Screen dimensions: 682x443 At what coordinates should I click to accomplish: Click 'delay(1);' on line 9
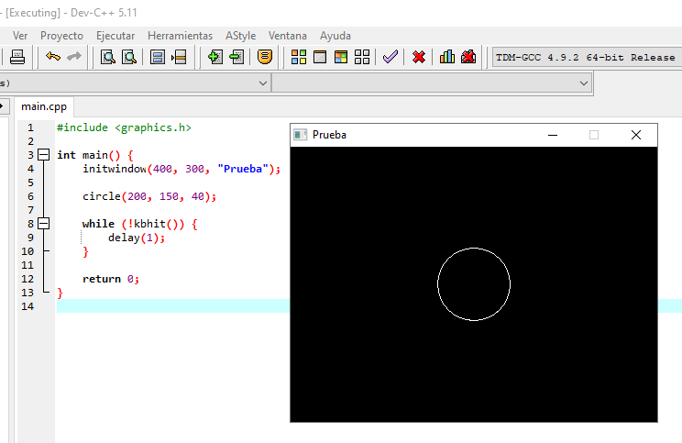click(x=137, y=238)
